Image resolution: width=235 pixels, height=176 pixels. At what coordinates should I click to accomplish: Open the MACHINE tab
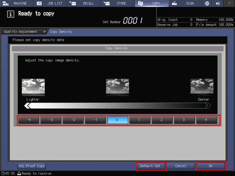[x=16, y=3]
